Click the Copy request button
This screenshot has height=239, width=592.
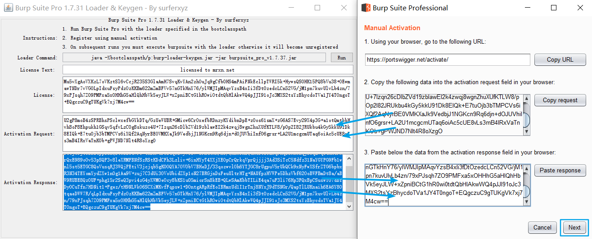point(560,100)
